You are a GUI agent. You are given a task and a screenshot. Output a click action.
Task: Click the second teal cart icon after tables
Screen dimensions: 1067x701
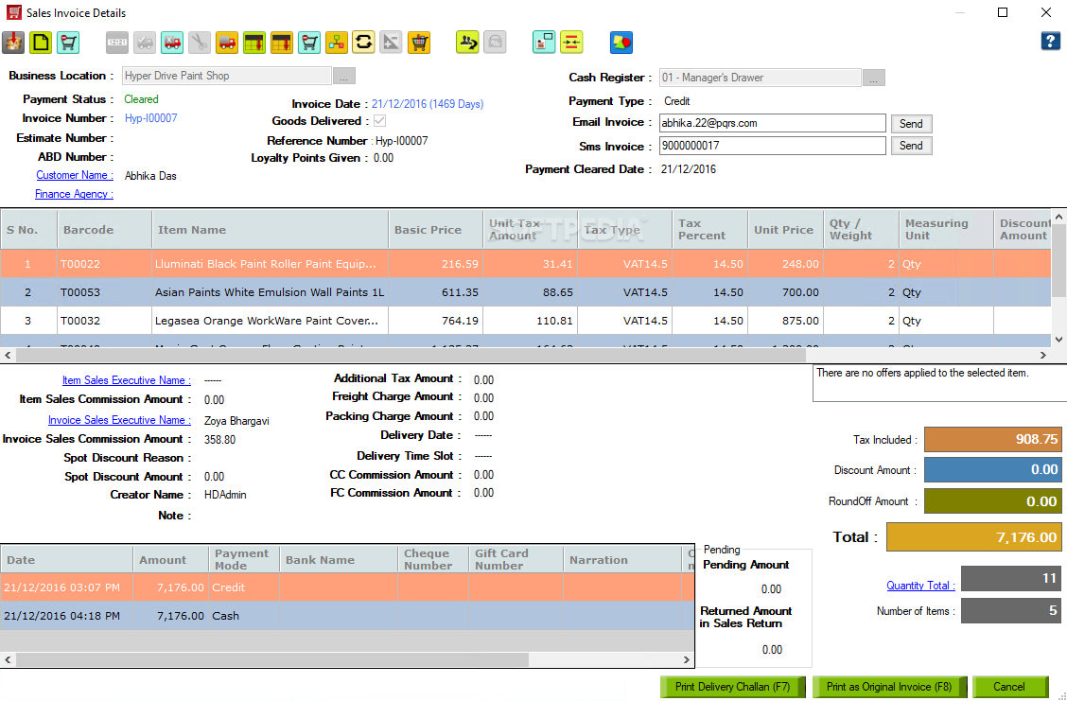click(309, 43)
